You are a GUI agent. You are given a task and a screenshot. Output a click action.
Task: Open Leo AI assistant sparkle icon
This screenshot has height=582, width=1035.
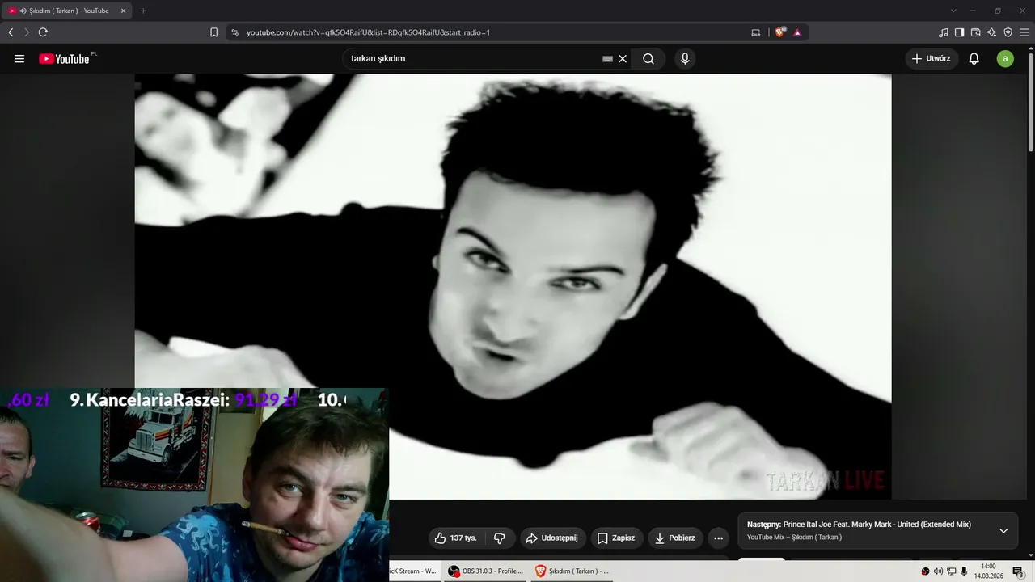click(x=991, y=32)
